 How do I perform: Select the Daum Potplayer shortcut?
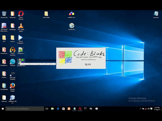[x=21, y=39]
